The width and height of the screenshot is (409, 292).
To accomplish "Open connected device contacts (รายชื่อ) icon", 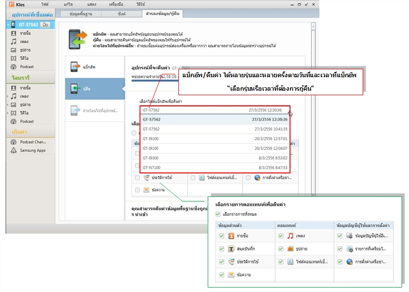I will click(13, 33).
